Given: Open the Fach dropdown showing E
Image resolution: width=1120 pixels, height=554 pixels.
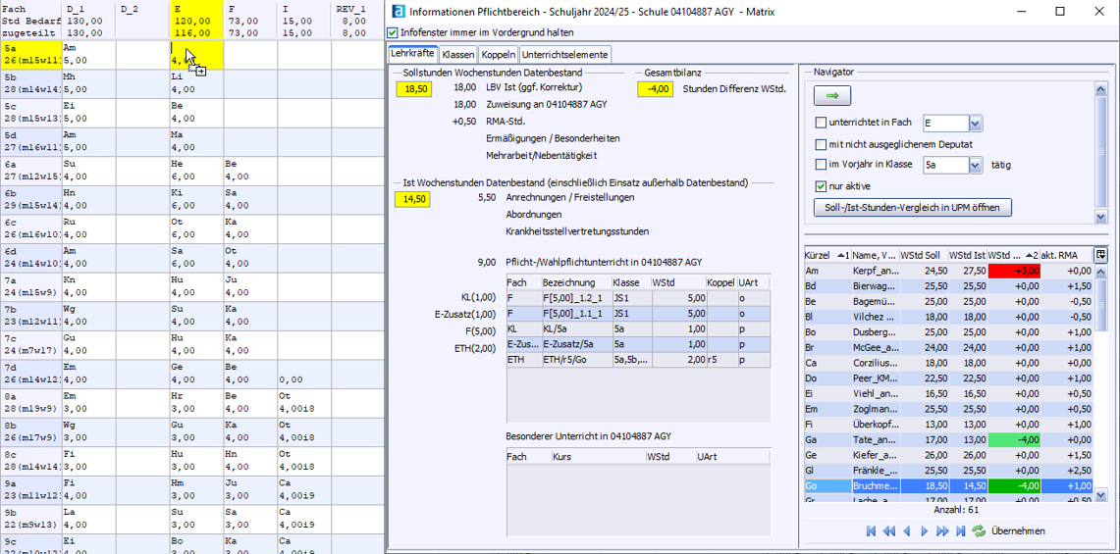Looking at the screenshot, I should (x=975, y=124).
